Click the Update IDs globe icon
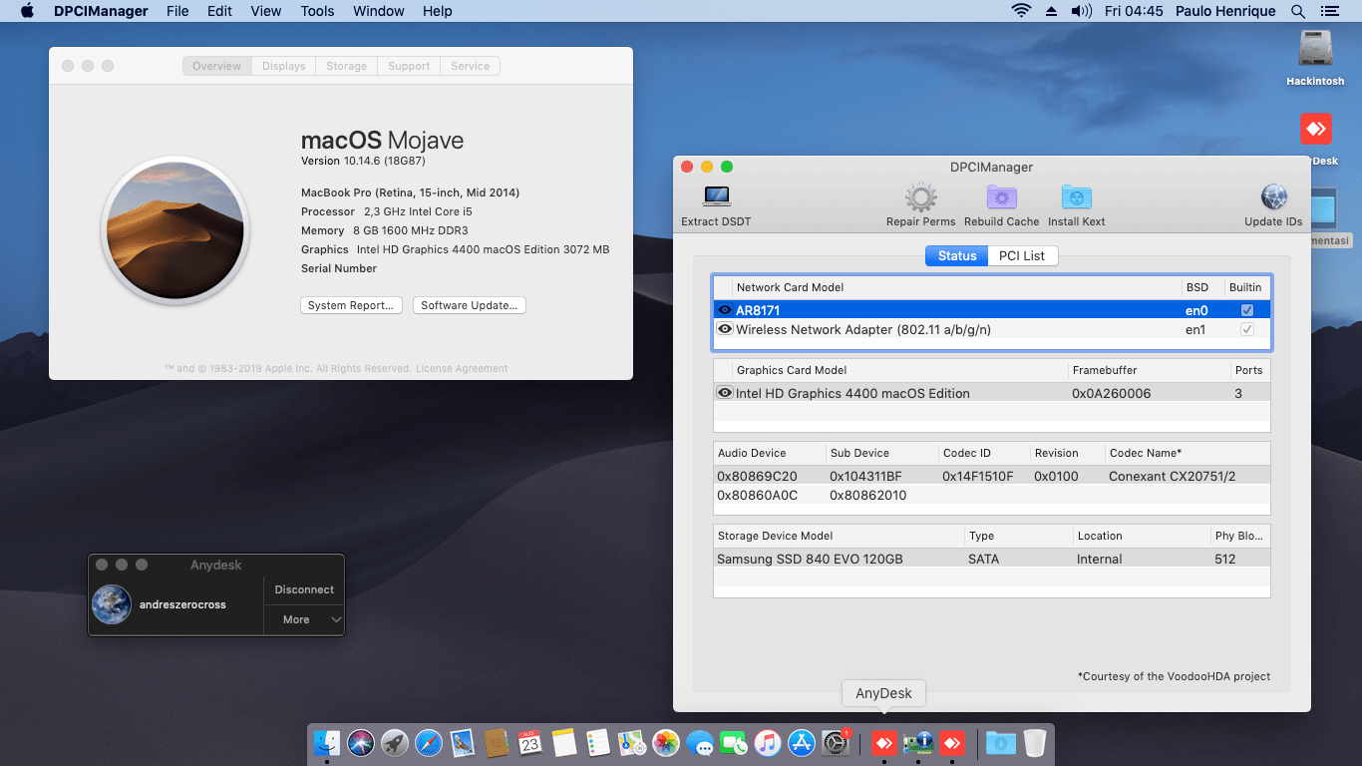 [x=1273, y=196]
